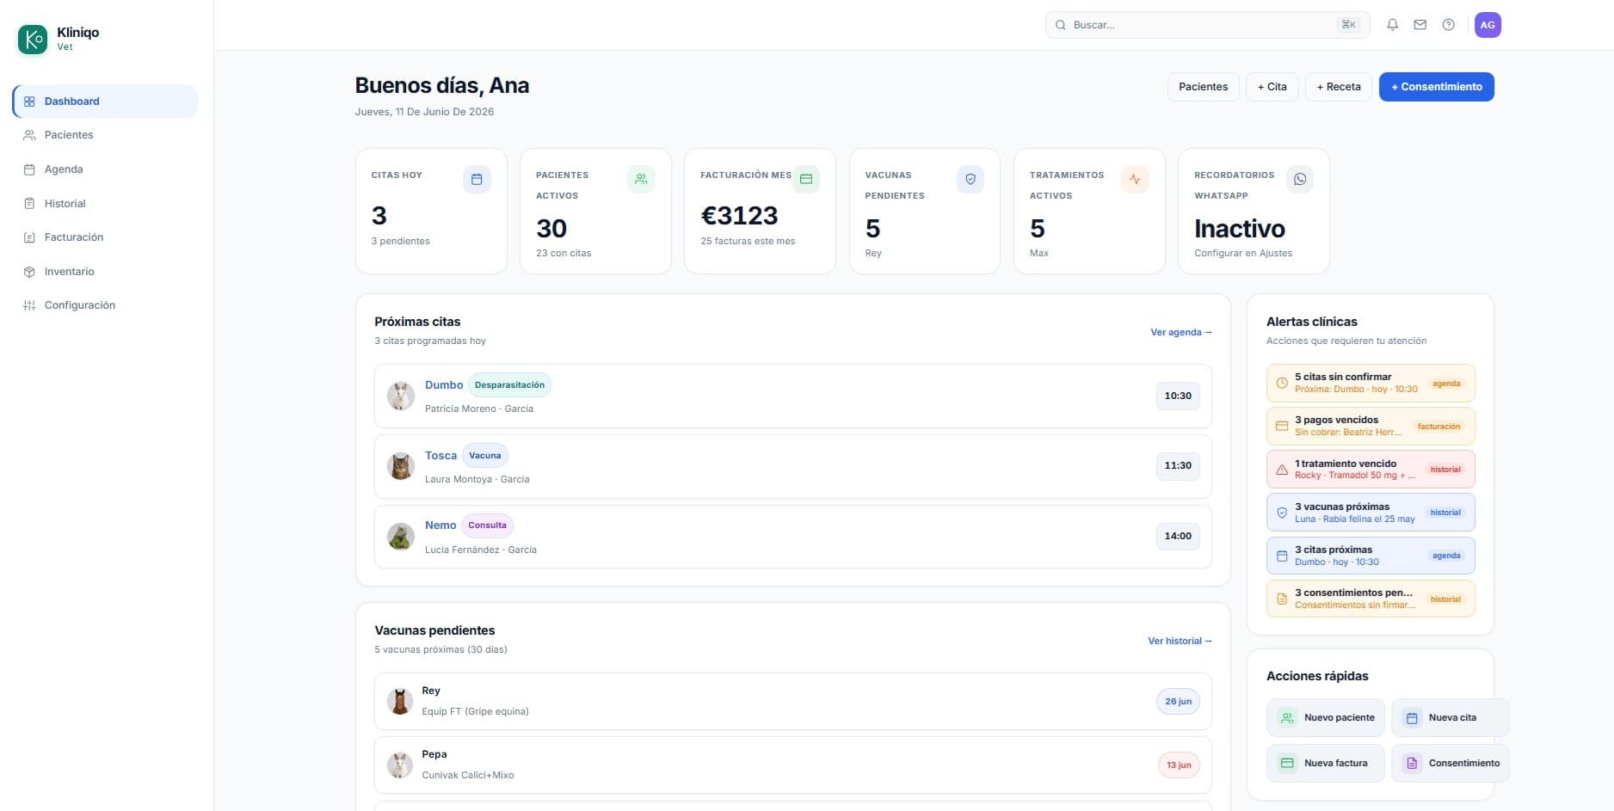Viewport: 1614px width, 811px height.
Task: Follow the Ver historial link
Action: 1180,641
